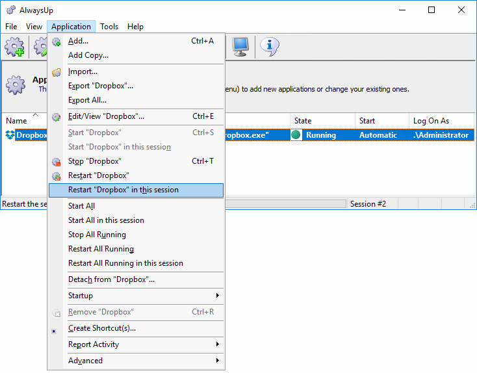This screenshot has height=373, width=477.
Task: Click the green Running state indicator
Action: tap(296, 135)
